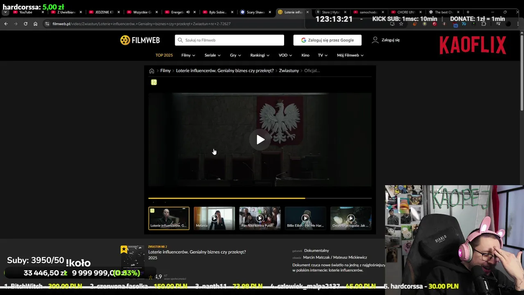Play the Melania trailer thumbnail
This screenshot has width=524, height=295.
coord(214,218)
